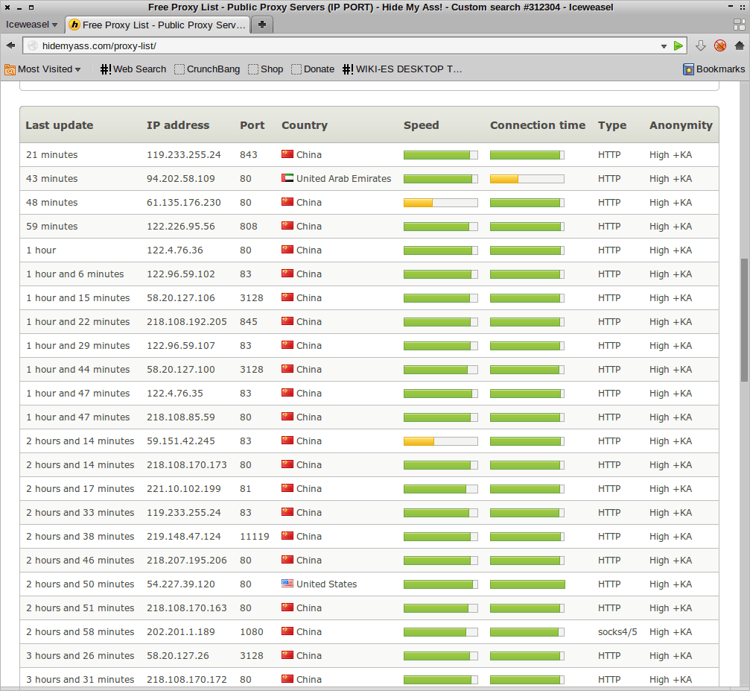
Task: Click the Connection time column header
Action: tap(538, 125)
